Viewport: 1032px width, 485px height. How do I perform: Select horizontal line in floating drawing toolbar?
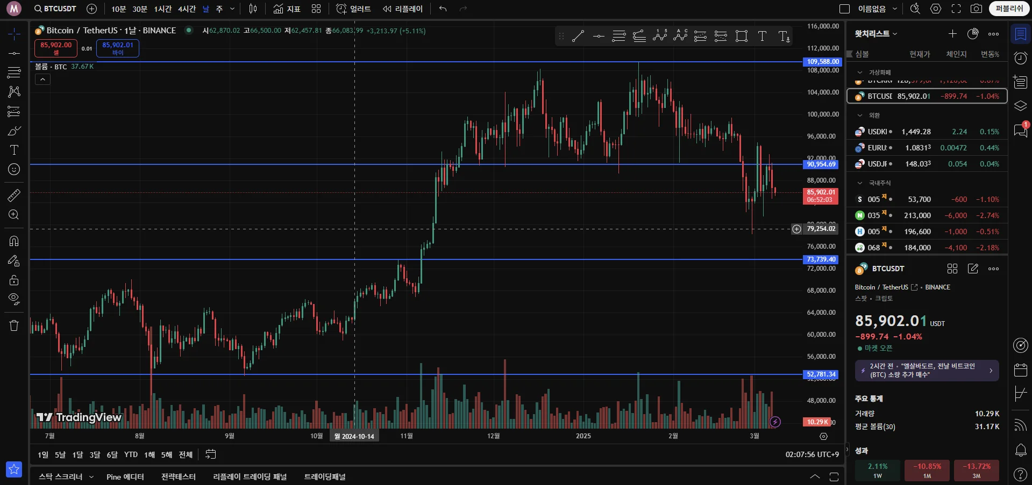pyautogui.click(x=599, y=37)
